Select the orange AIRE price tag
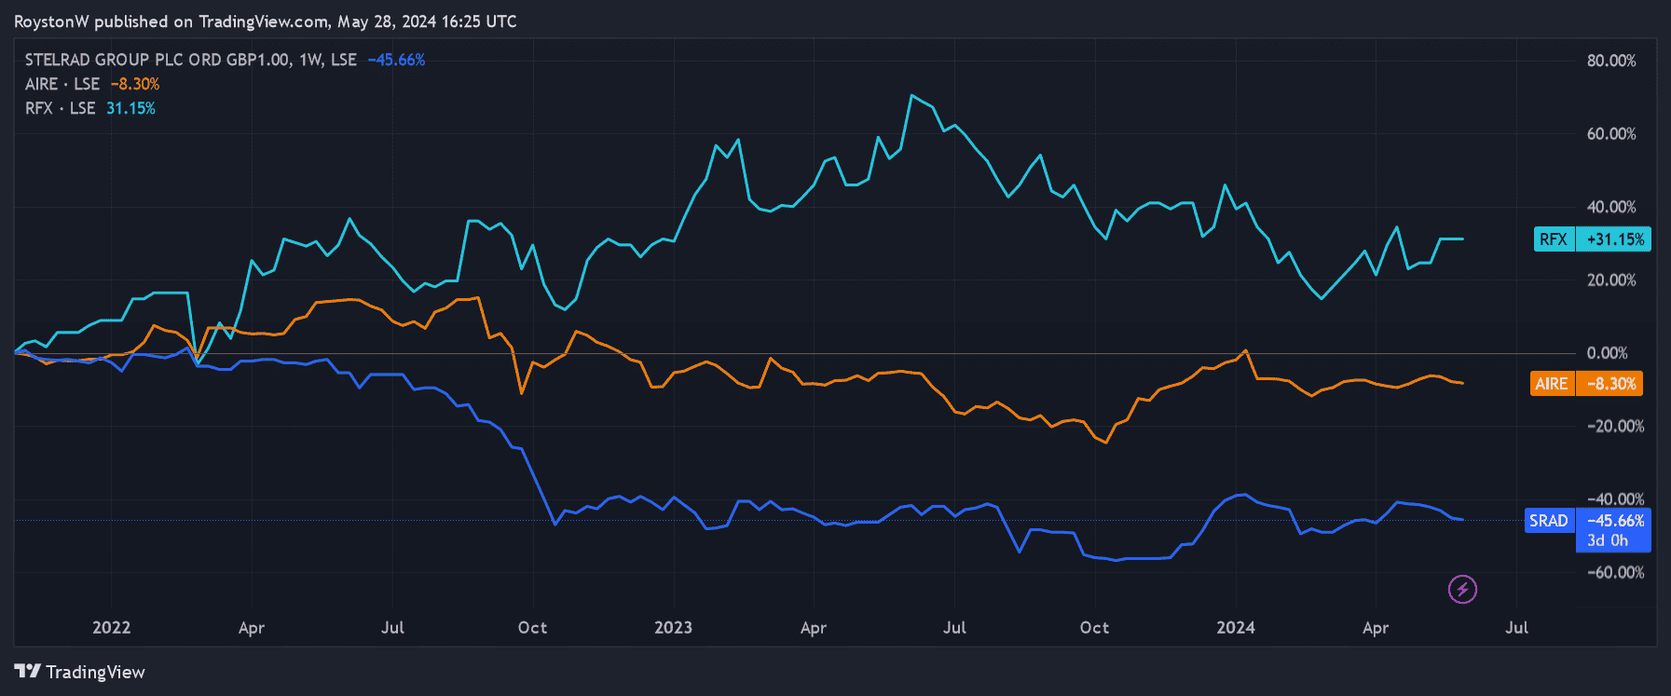The height and width of the screenshot is (696, 1671). pos(1552,384)
